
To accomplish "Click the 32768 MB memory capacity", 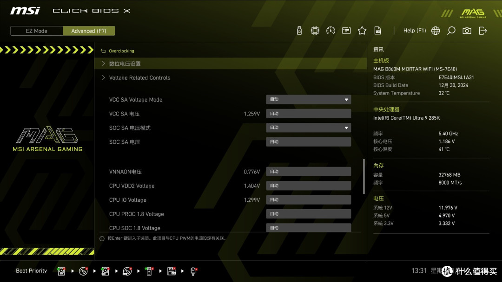I will tap(449, 175).
